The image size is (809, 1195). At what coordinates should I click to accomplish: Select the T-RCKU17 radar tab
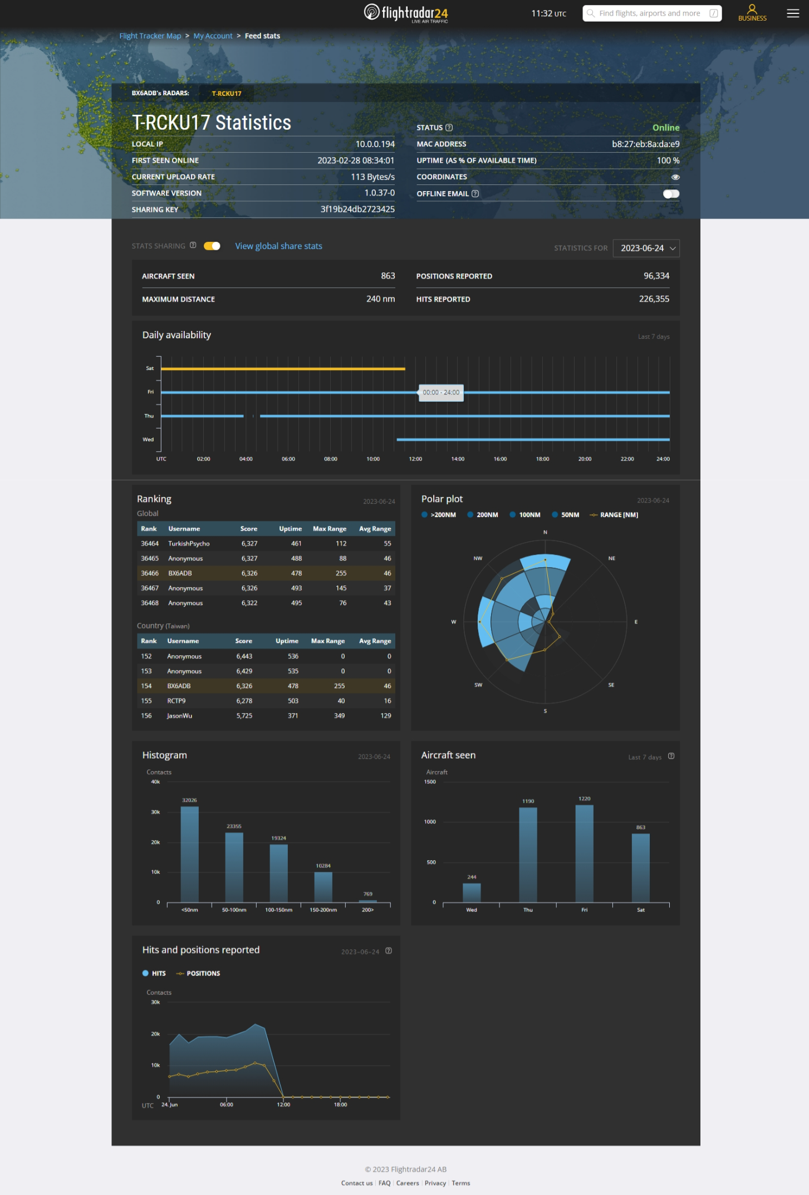click(227, 94)
